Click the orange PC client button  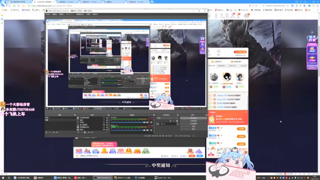pyautogui.click(x=240, y=52)
